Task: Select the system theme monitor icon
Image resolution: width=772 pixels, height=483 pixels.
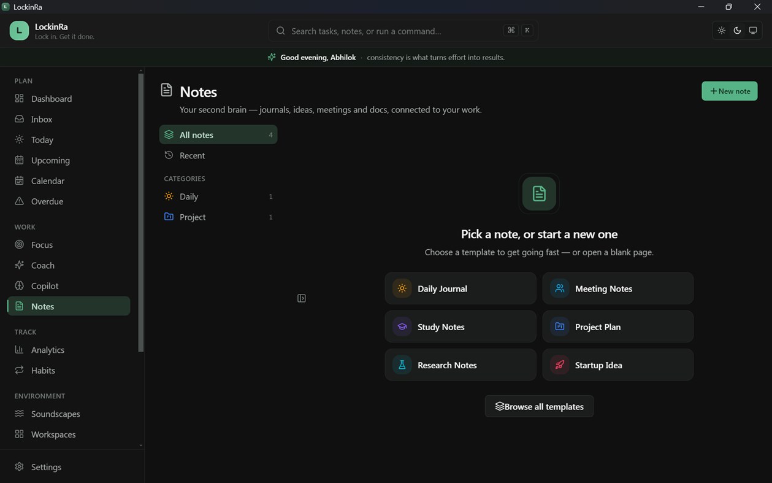Action: point(753,31)
